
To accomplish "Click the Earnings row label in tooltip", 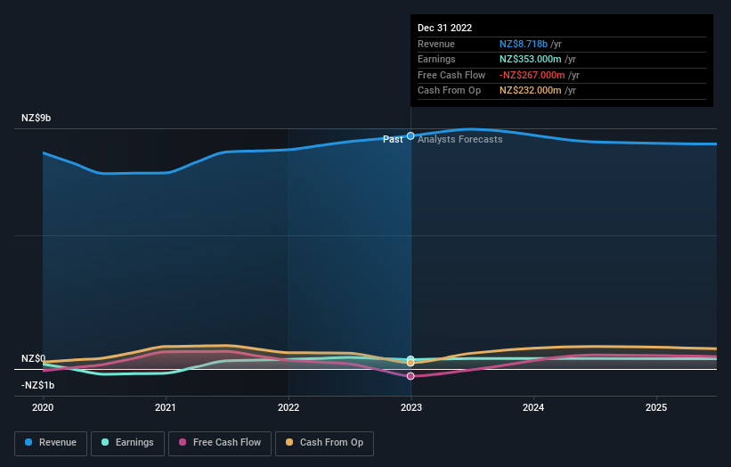I will (437, 59).
